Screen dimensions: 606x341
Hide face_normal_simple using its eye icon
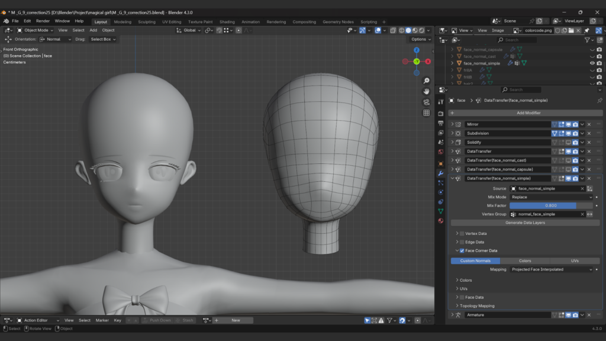coord(592,63)
